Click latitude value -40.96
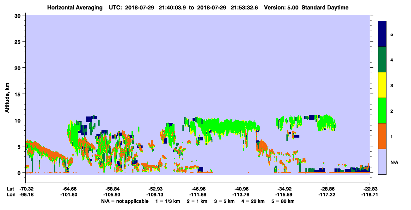Viewport: 411px width, 210px height. pos(241,189)
